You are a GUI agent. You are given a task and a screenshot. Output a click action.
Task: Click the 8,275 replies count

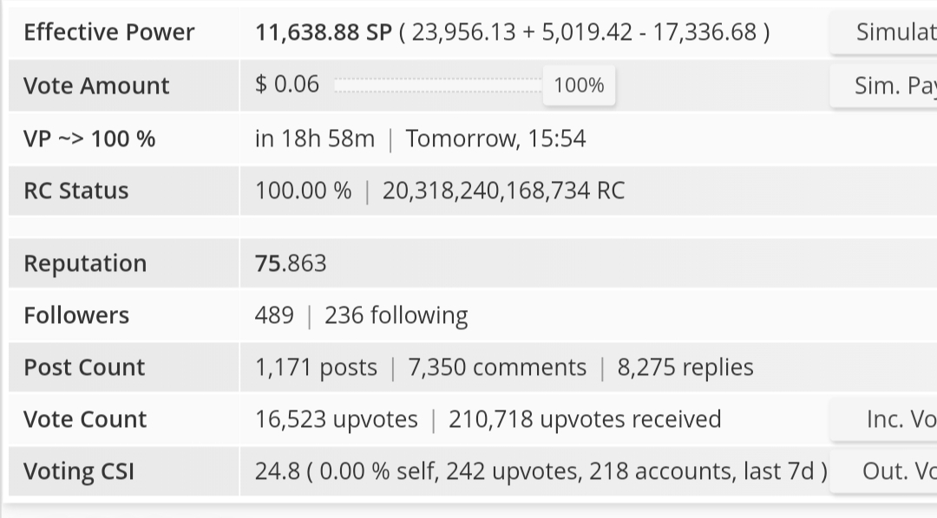[x=685, y=367]
